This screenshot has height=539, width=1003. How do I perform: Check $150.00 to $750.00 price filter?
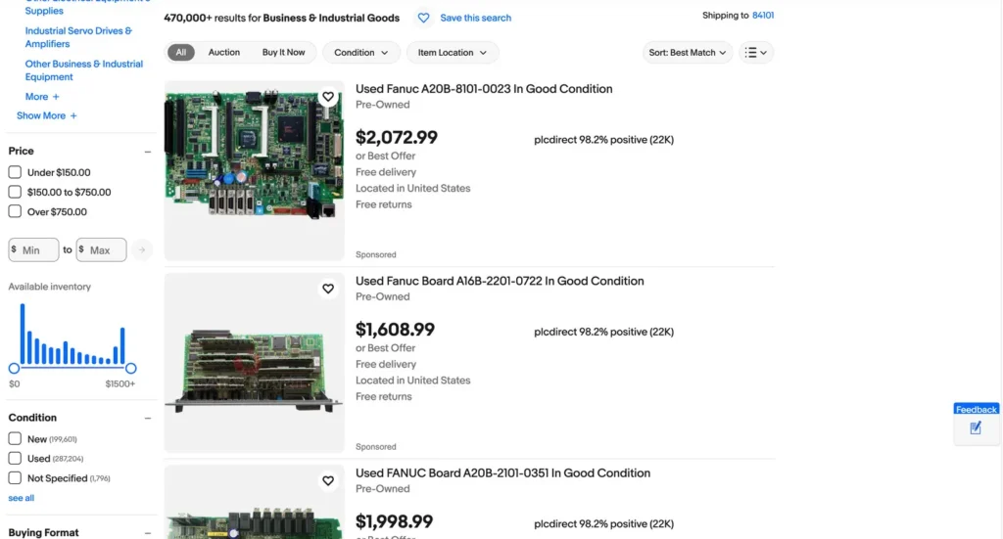click(15, 193)
